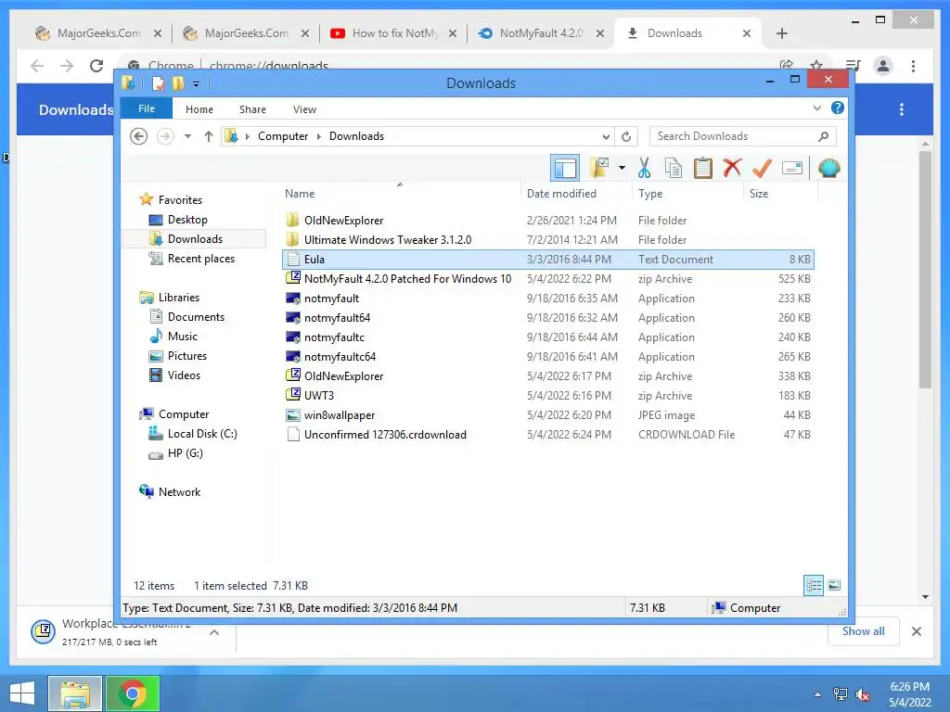Switch to How to fix NotMy Chrome tab
This screenshot has width=950, height=712.
click(393, 33)
